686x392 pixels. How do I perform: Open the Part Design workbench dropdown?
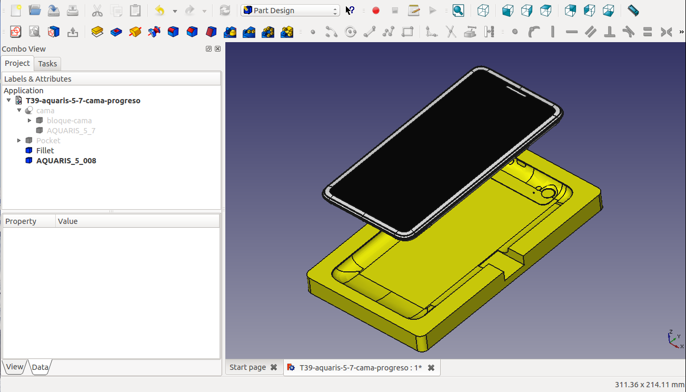tap(290, 11)
